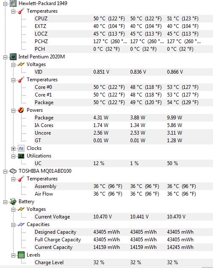
Task: Click the Powers flame icon
Action: tap(21, 110)
